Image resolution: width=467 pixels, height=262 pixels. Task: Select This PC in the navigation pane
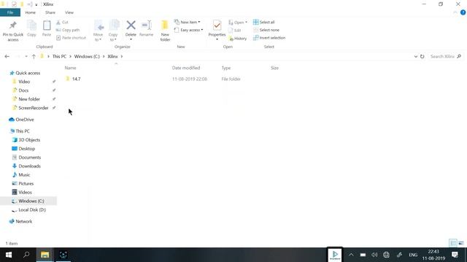pyautogui.click(x=23, y=131)
